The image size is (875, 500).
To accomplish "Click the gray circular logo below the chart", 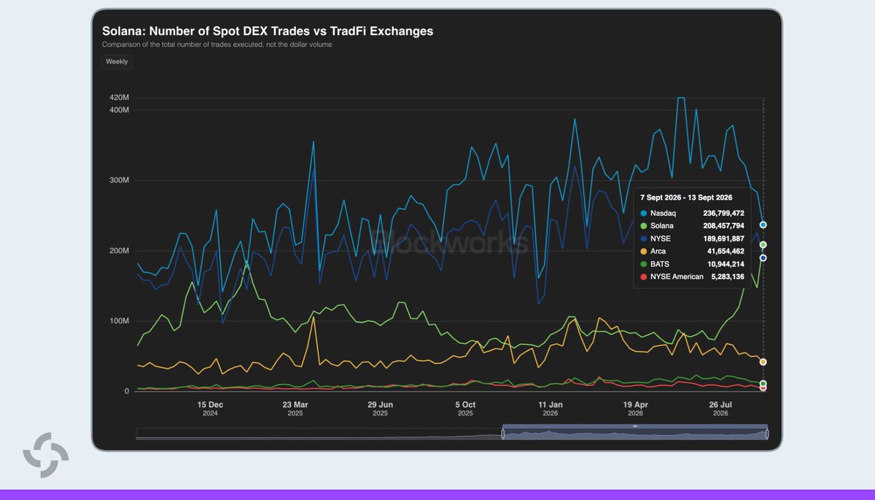I will [45, 456].
